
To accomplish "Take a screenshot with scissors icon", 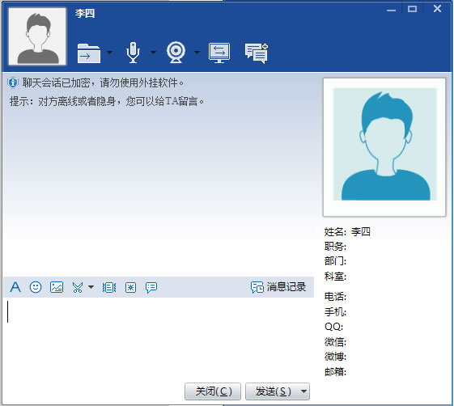I will point(78,287).
